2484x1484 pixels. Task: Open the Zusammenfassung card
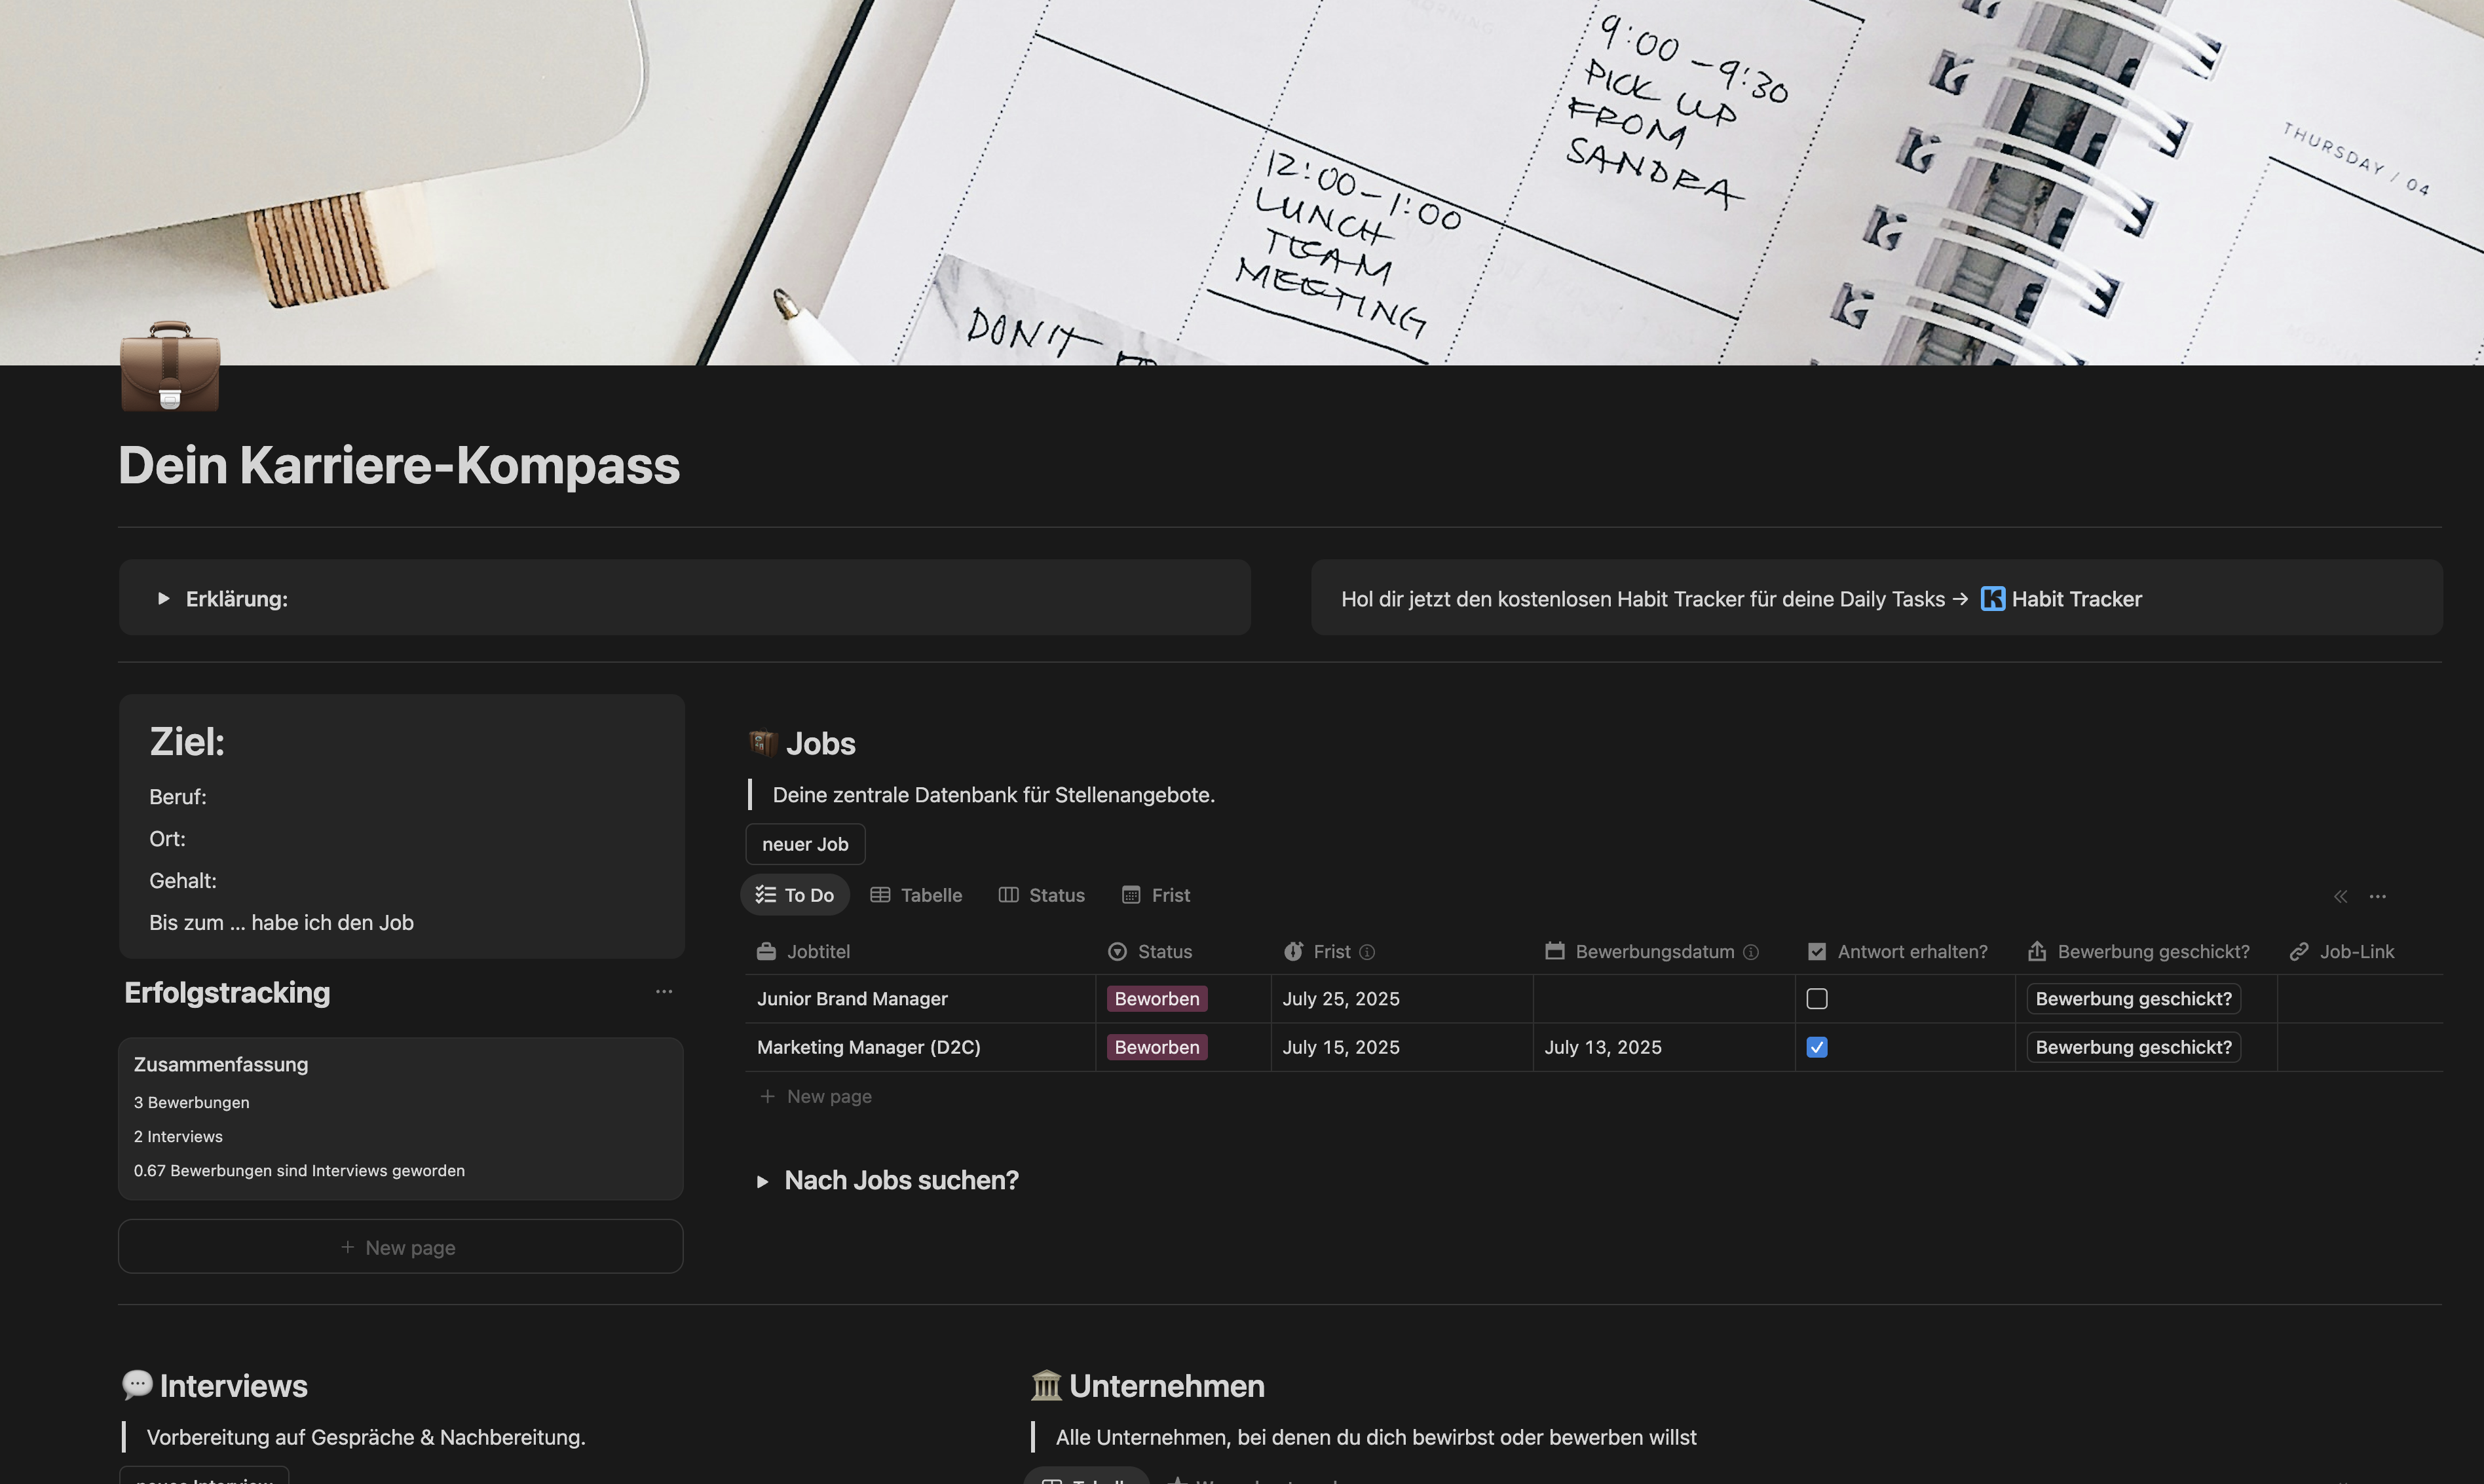tap(400, 1117)
